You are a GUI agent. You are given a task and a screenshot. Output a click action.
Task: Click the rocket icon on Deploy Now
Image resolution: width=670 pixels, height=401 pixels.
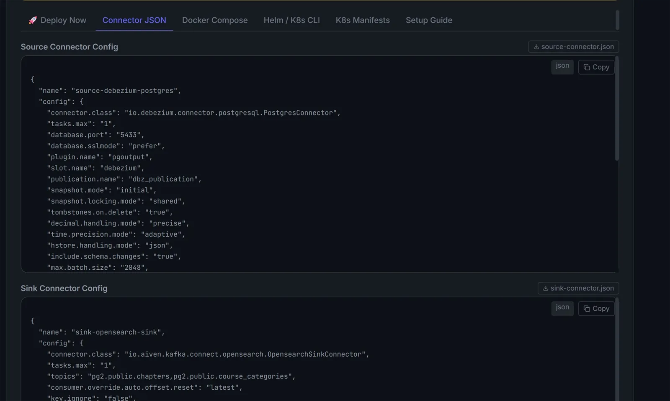point(33,20)
